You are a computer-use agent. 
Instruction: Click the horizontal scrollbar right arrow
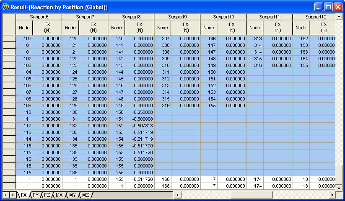(332, 195)
